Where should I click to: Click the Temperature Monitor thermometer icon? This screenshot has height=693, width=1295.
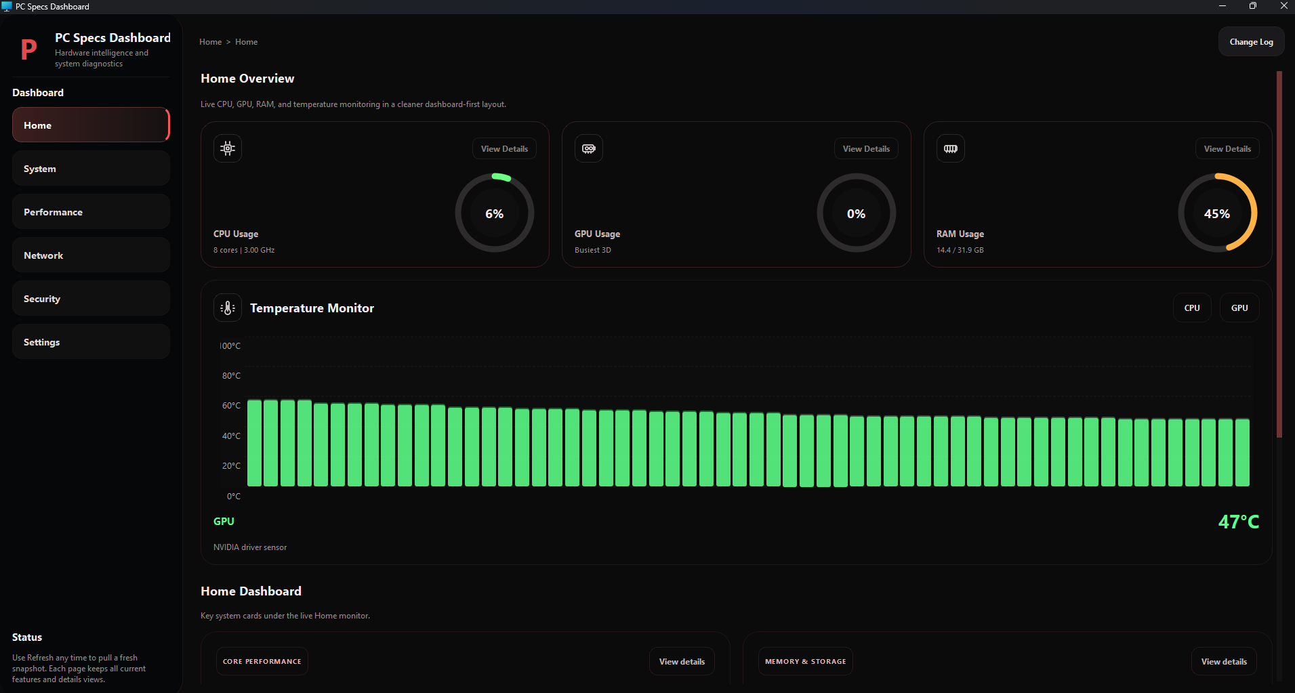click(227, 307)
